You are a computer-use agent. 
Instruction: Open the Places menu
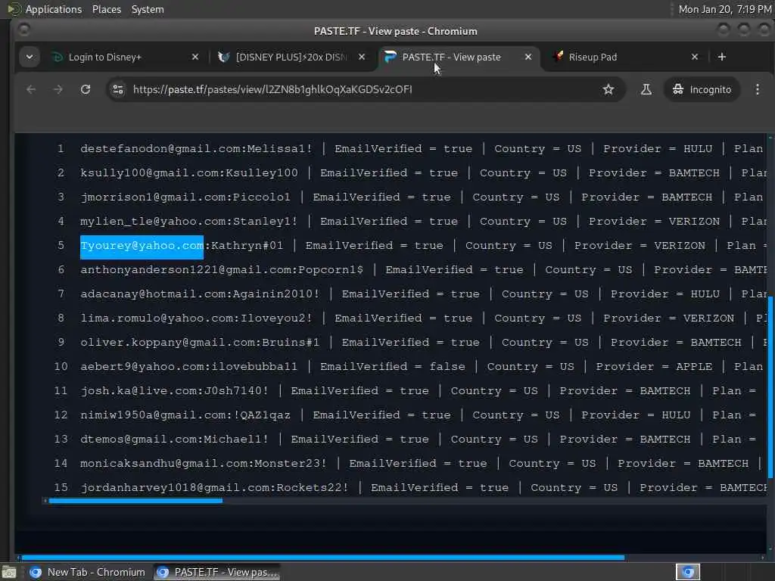tap(106, 9)
